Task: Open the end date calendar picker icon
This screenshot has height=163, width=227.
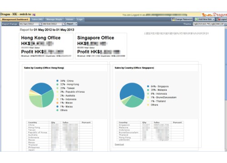Action: pyautogui.click(x=64, y=24)
